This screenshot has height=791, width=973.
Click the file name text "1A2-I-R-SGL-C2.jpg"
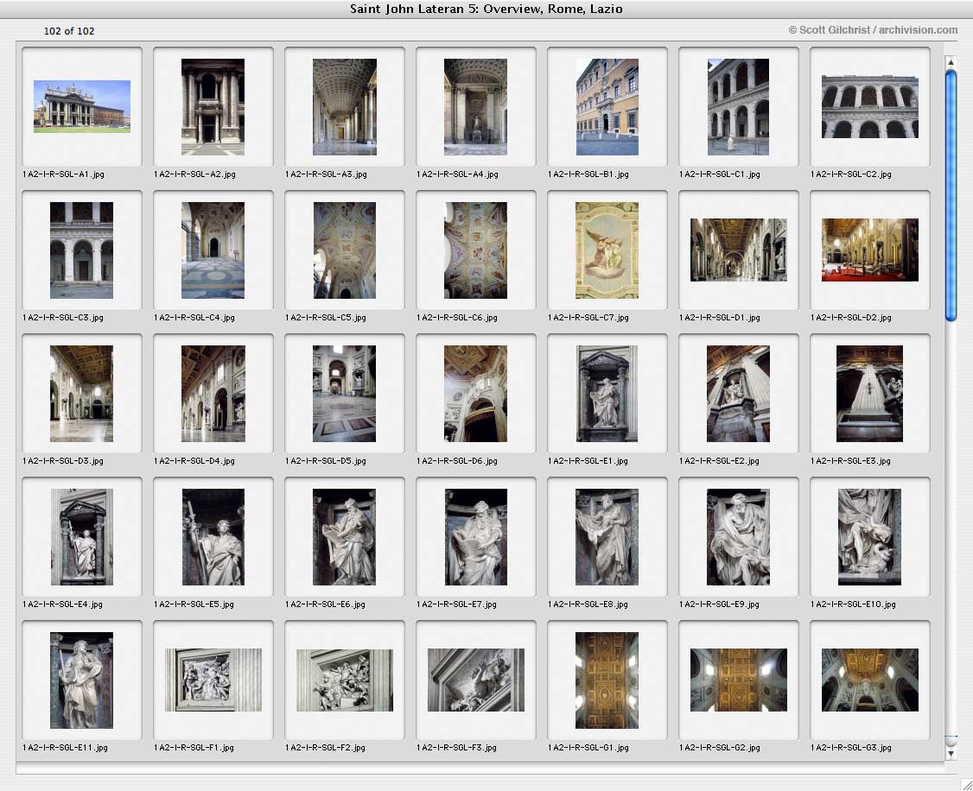pyautogui.click(x=851, y=174)
